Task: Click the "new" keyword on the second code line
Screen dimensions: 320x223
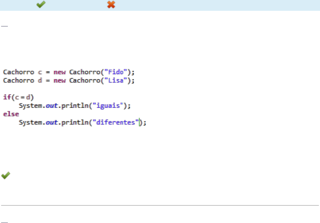Action: [x=59, y=80]
